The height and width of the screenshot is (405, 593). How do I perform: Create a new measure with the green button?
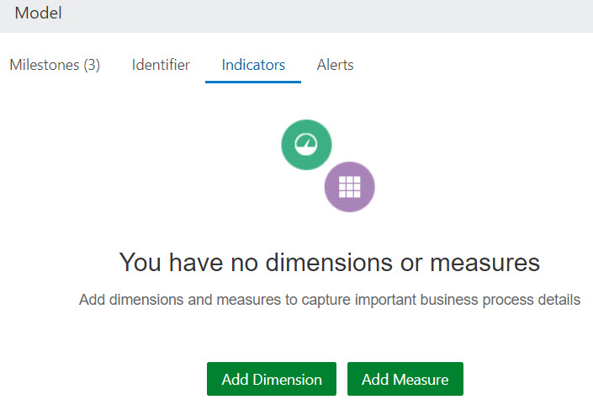click(x=405, y=379)
